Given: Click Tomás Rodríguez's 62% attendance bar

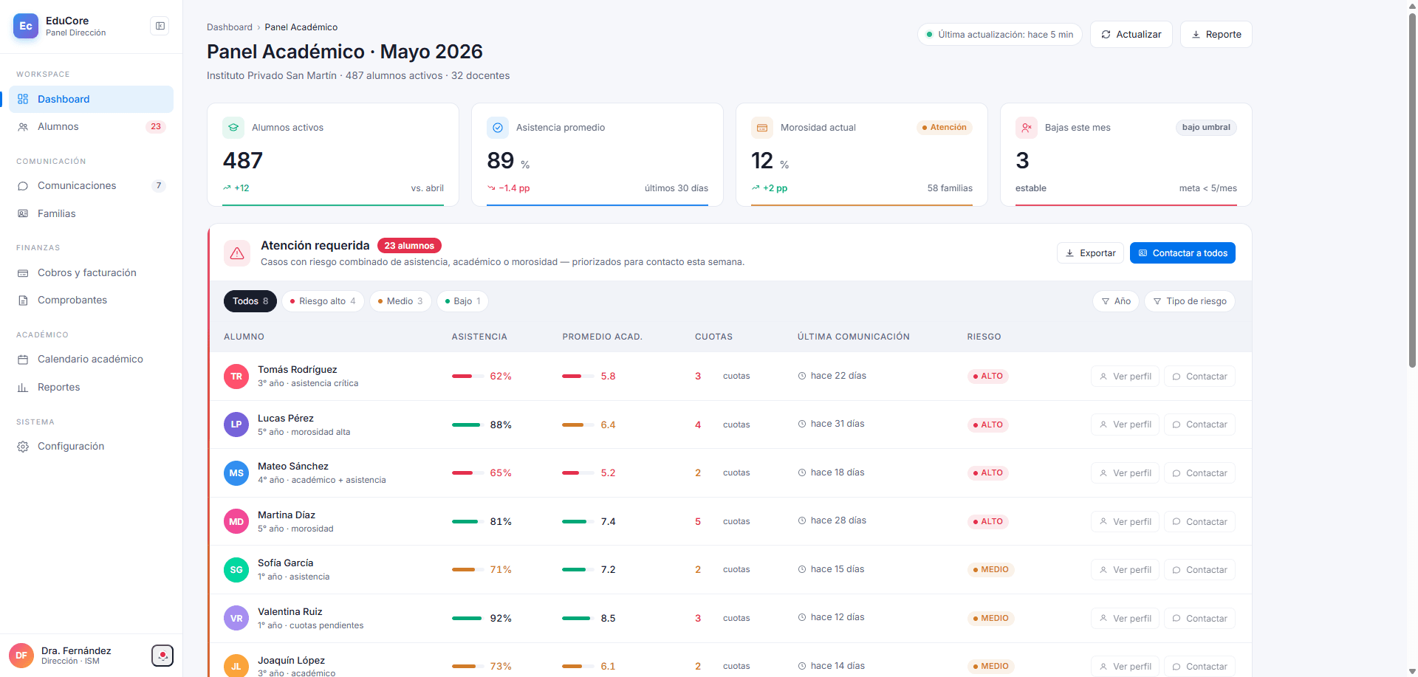Looking at the screenshot, I should [468, 377].
